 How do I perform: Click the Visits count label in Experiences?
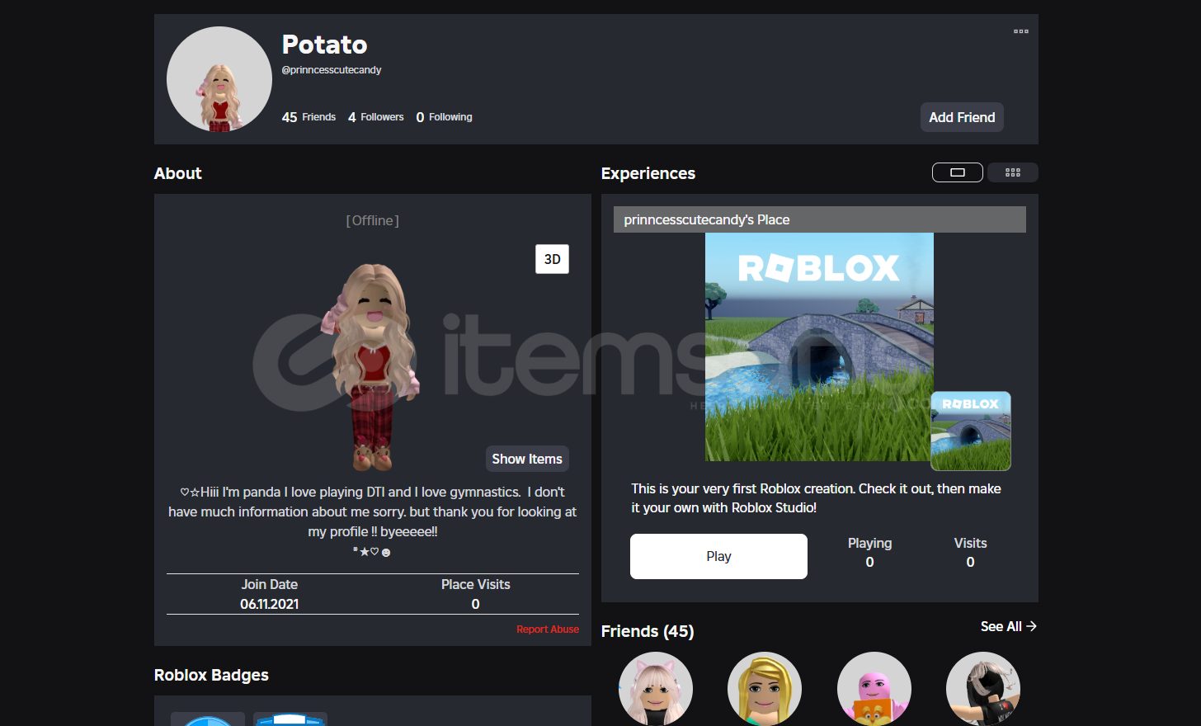(x=970, y=543)
